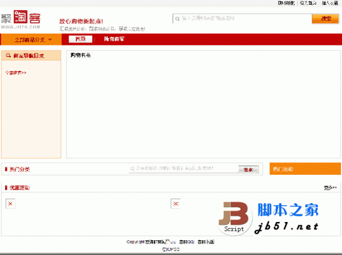Click the 热门分类 section label
Screen dimensions: 342x255
click(19, 170)
